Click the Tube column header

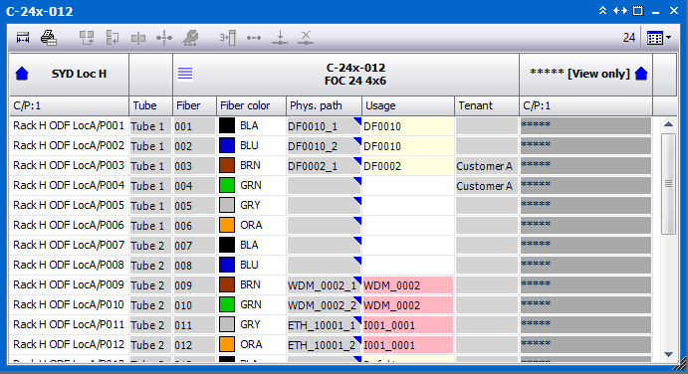[x=151, y=105]
